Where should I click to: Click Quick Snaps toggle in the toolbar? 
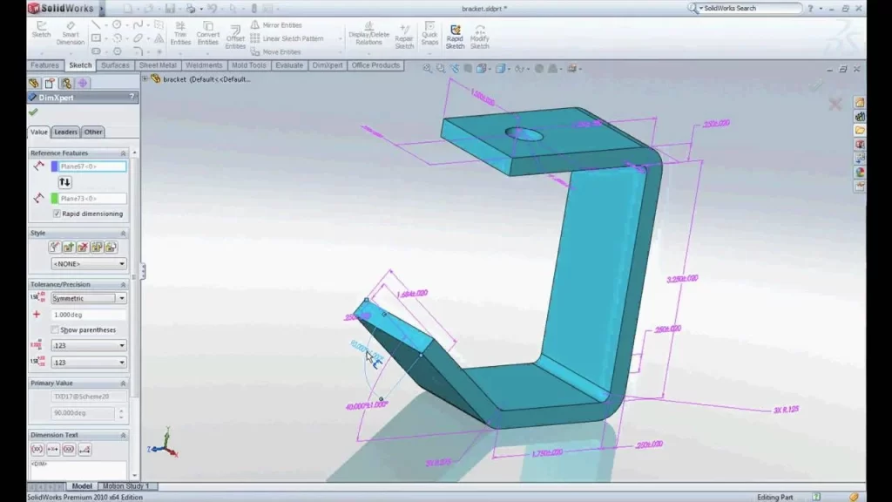(x=429, y=36)
